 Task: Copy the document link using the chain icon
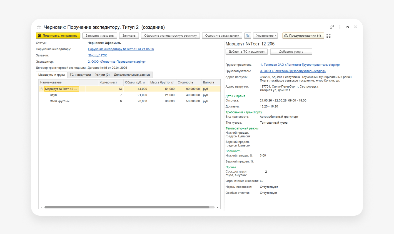(332, 27)
